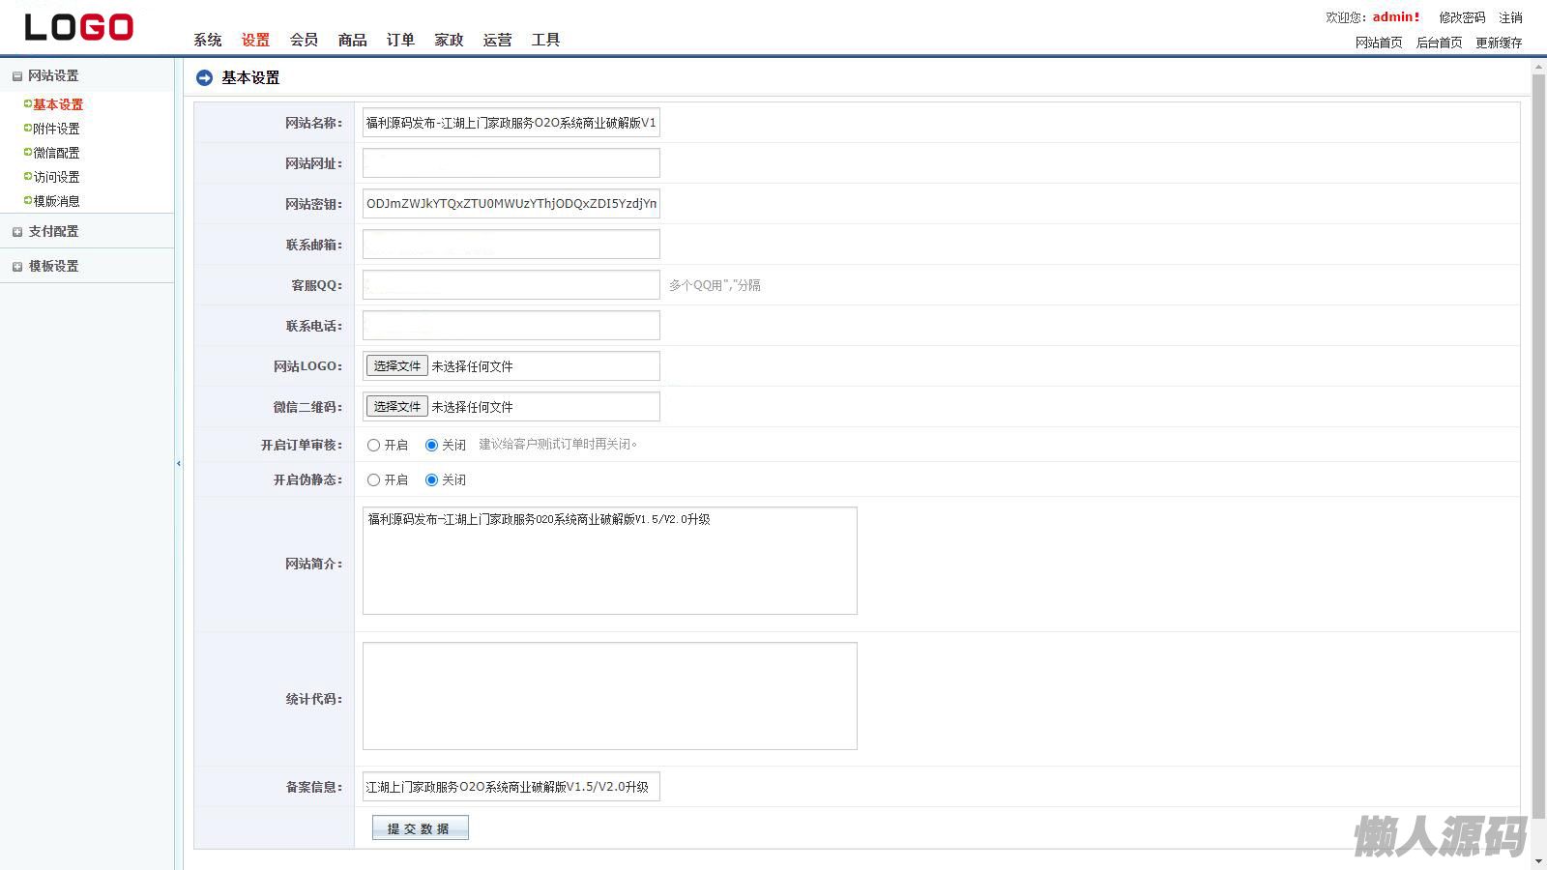This screenshot has height=870, width=1547.
Task: Switch to the 订单 top menu
Action: tap(400, 40)
